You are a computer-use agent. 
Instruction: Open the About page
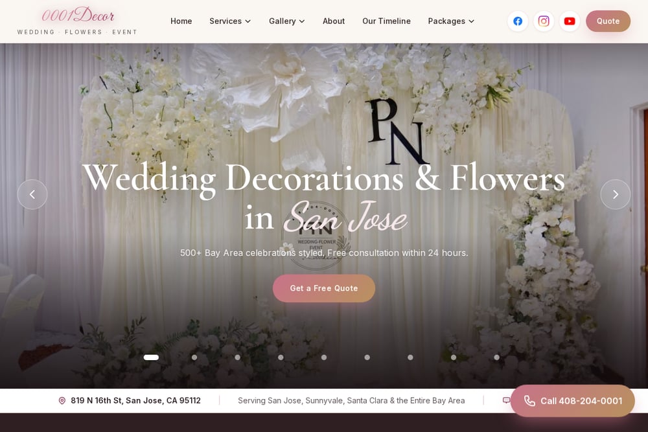point(334,21)
